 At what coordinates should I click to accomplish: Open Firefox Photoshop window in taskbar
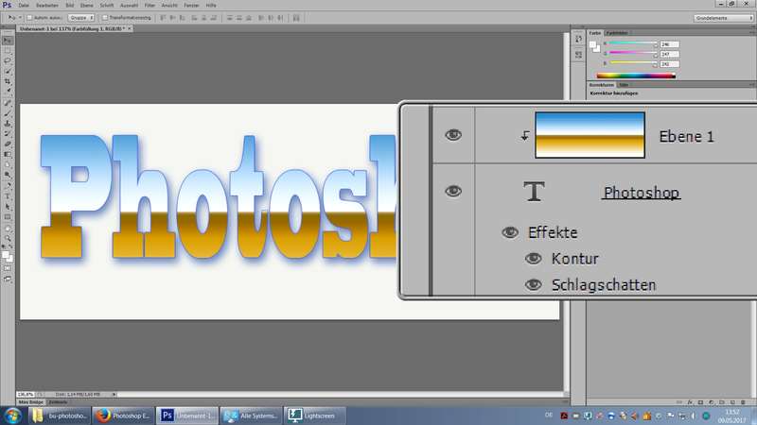[x=123, y=416]
